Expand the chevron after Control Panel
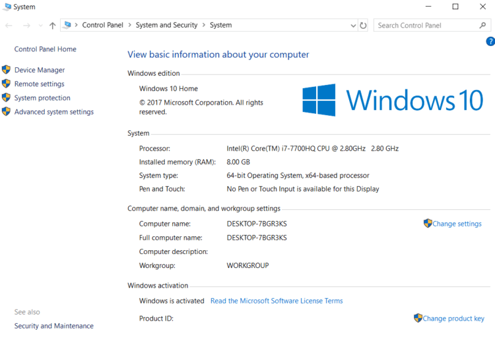Screen dimensions: 495x339 [x=130, y=25]
